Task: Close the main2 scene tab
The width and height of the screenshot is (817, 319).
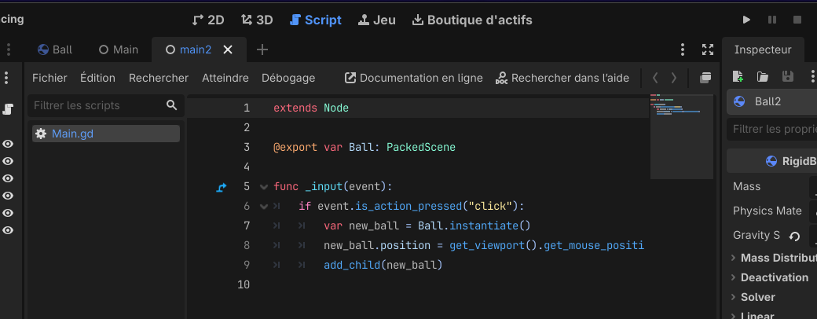Action: [x=228, y=49]
